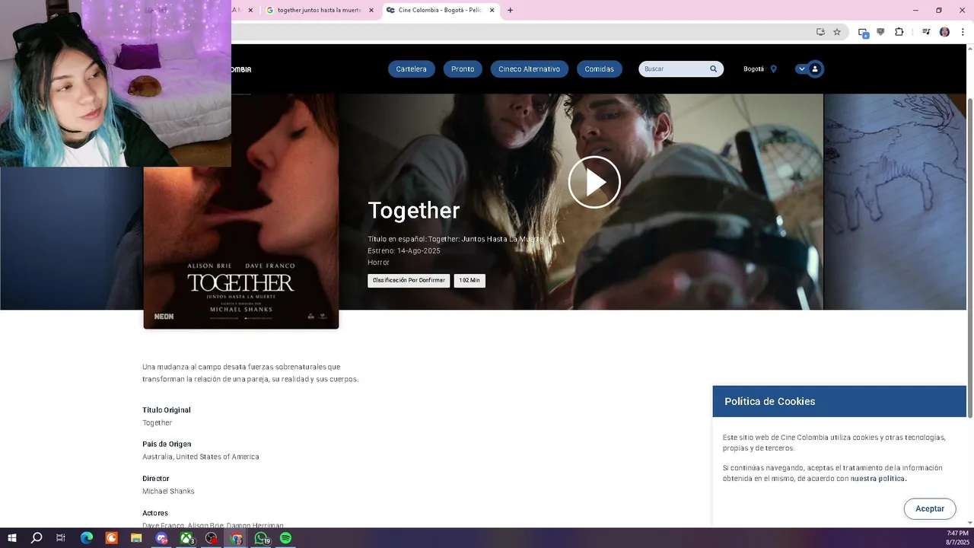Click the location pin icon
The height and width of the screenshot is (548, 974).
[x=774, y=69]
